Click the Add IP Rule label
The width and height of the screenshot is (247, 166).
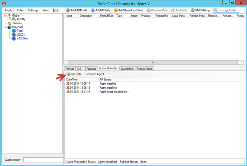point(103,10)
